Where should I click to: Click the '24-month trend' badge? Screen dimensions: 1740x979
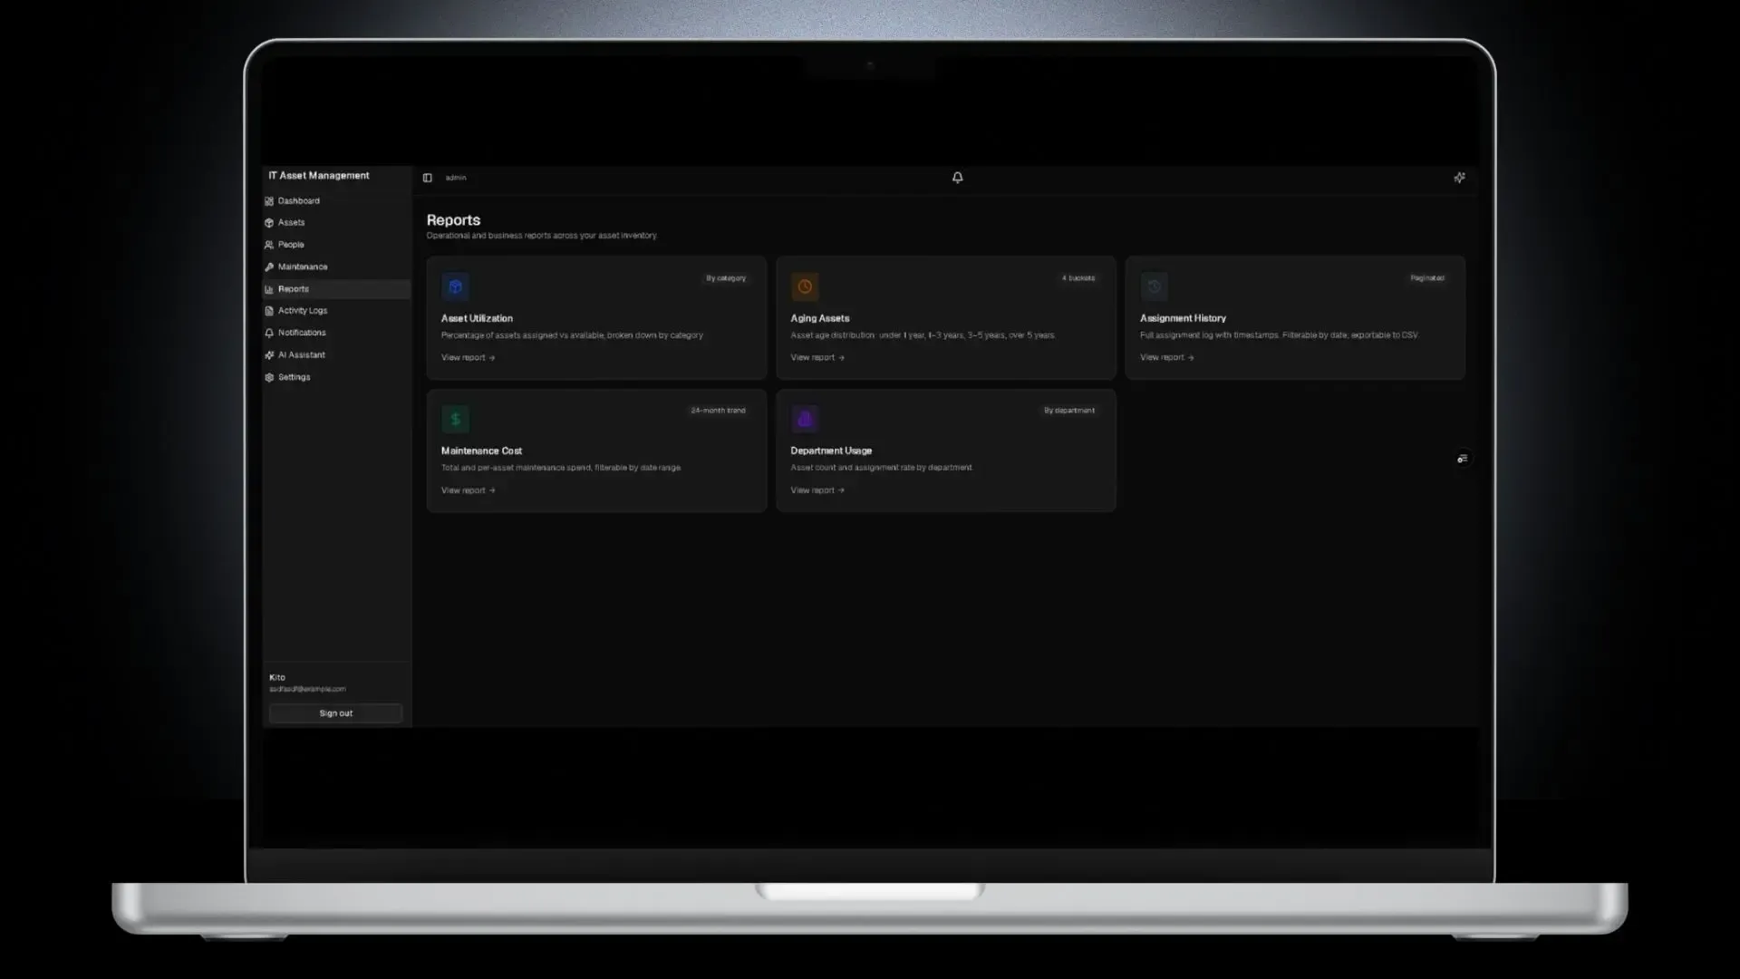click(718, 411)
